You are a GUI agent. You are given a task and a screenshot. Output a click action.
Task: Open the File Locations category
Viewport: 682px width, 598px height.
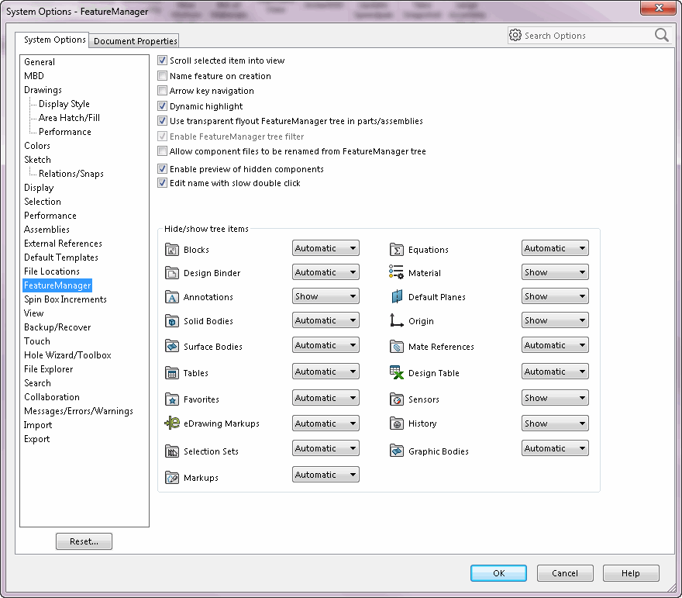(52, 271)
